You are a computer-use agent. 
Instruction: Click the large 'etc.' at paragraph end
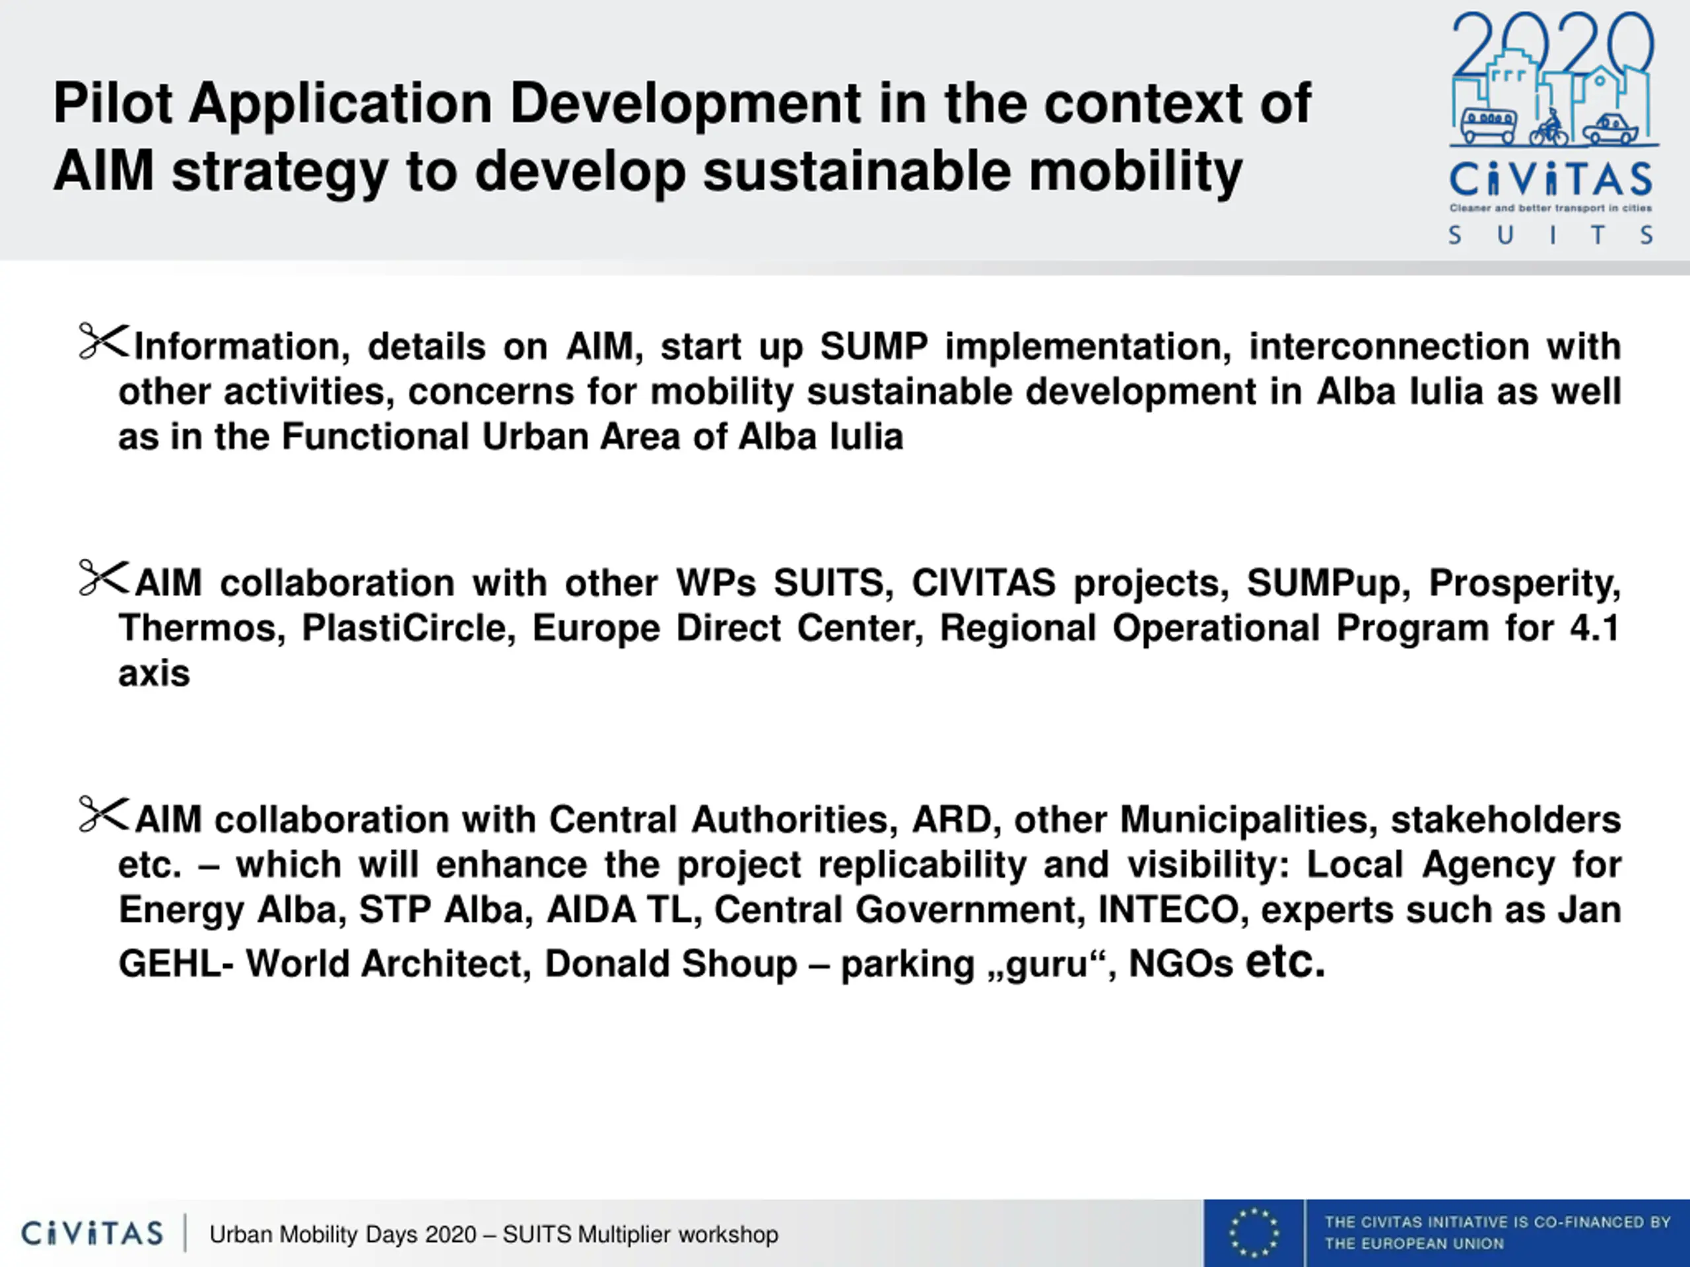pos(1285,961)
